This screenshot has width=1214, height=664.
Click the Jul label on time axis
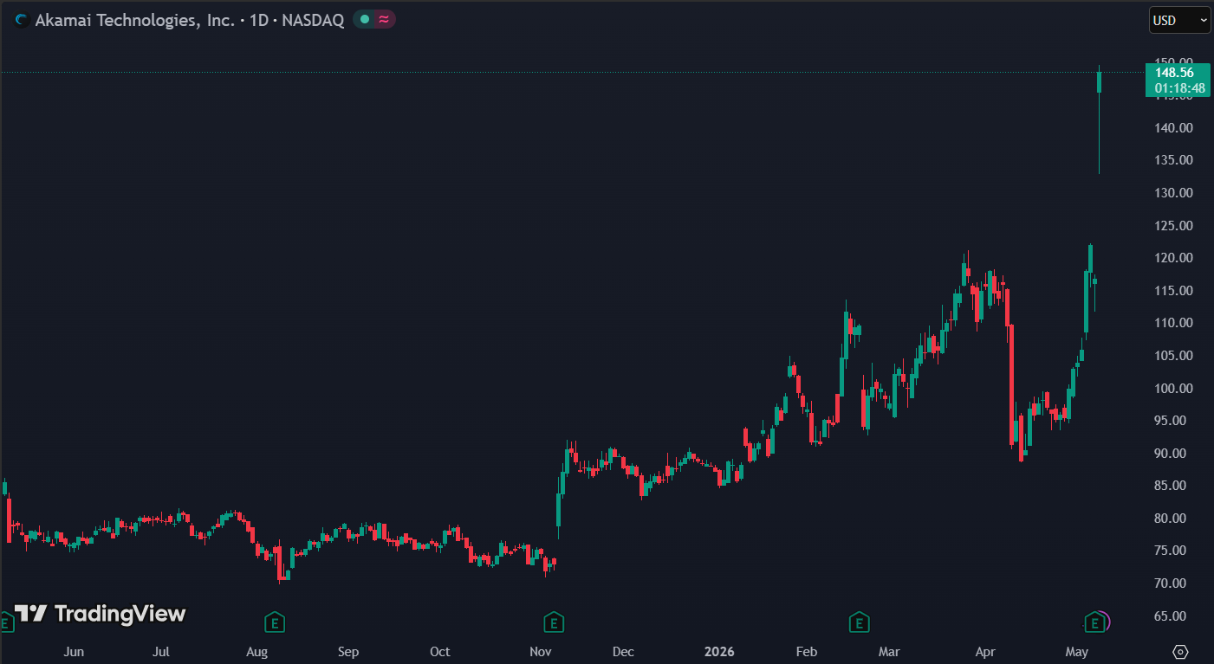click(x=161, y=651)
